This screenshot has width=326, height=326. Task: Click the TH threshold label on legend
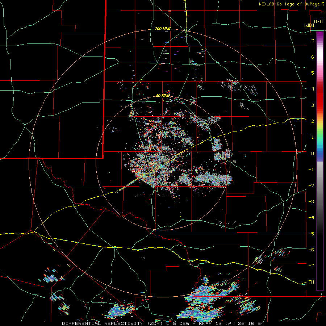point(311,282)
